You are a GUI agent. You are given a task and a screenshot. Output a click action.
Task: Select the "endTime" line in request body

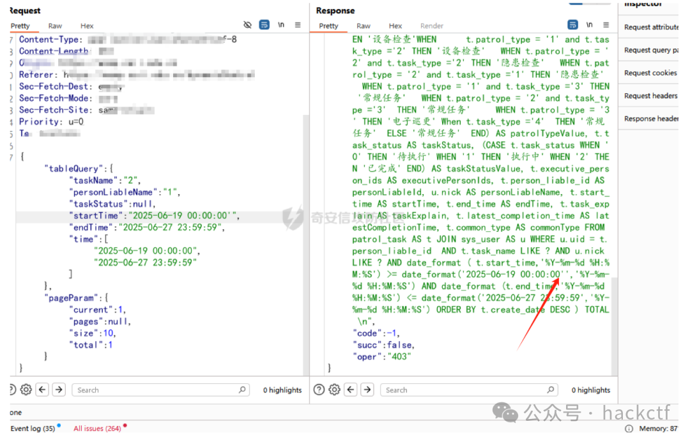(x=146, y=227)
